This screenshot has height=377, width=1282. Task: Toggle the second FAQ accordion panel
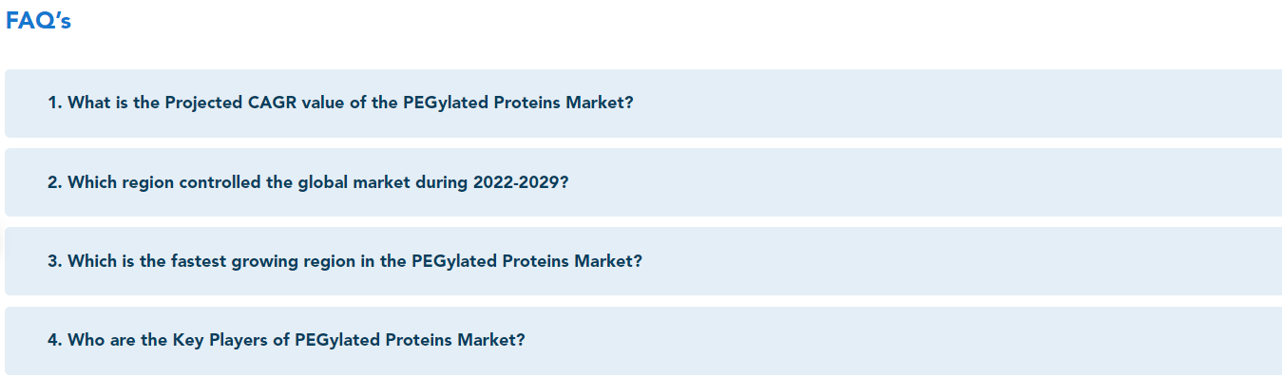[643, 182]
